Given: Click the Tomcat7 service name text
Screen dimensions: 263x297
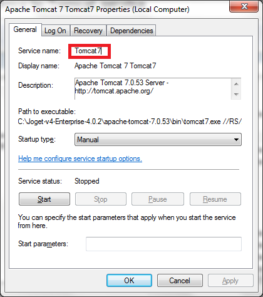Looking at the screenshot, I should [x=88, y=51].
